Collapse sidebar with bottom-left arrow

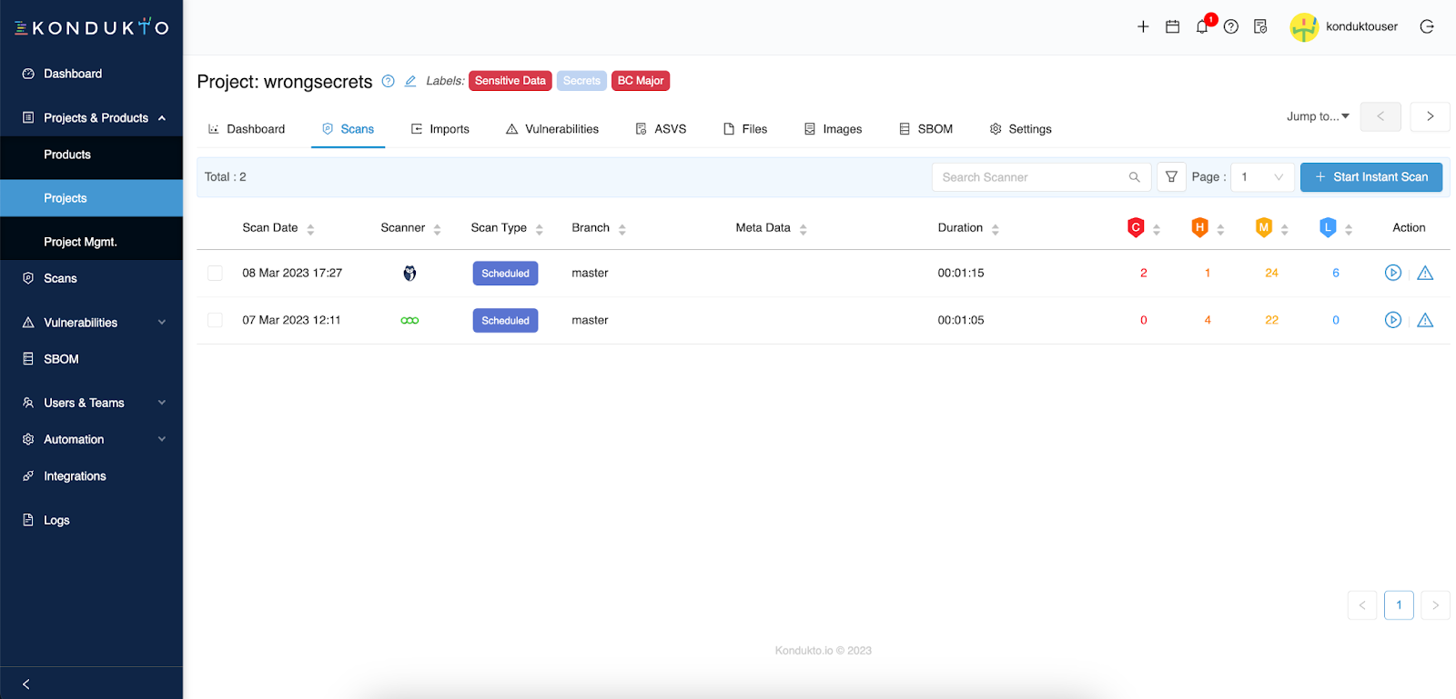click(25, 684)
